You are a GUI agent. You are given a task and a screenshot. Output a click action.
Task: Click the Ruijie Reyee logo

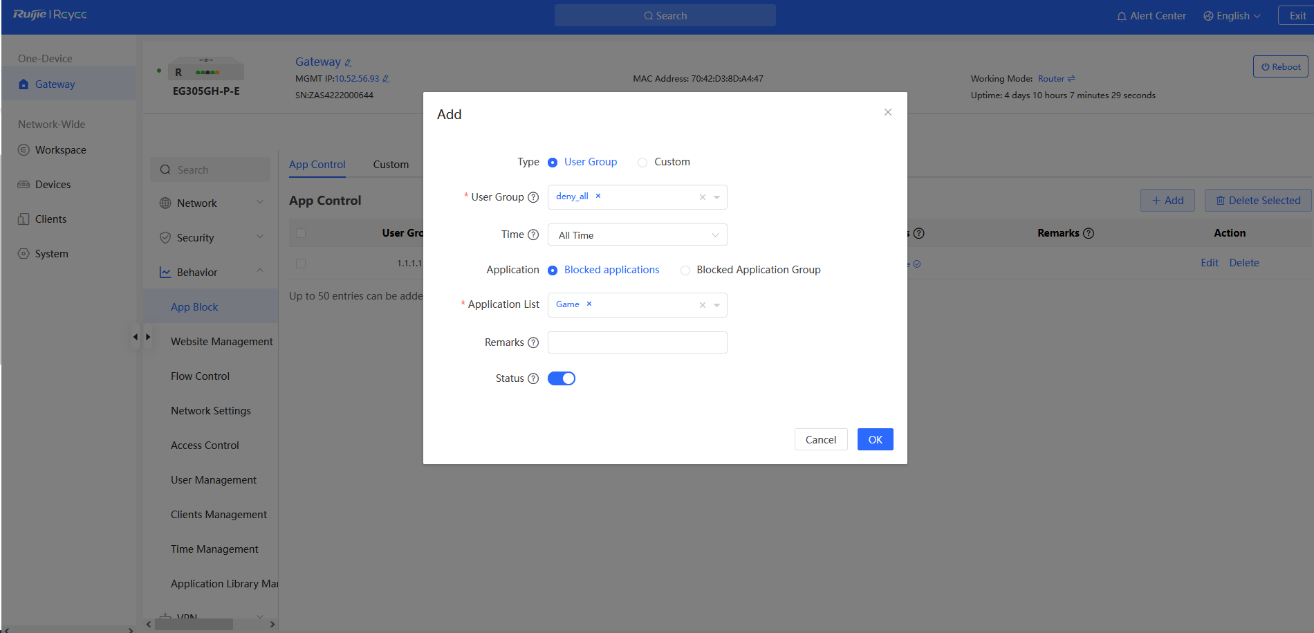(50, 15)
